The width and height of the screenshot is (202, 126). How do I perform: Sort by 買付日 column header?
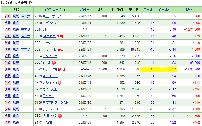coord(85,10)
